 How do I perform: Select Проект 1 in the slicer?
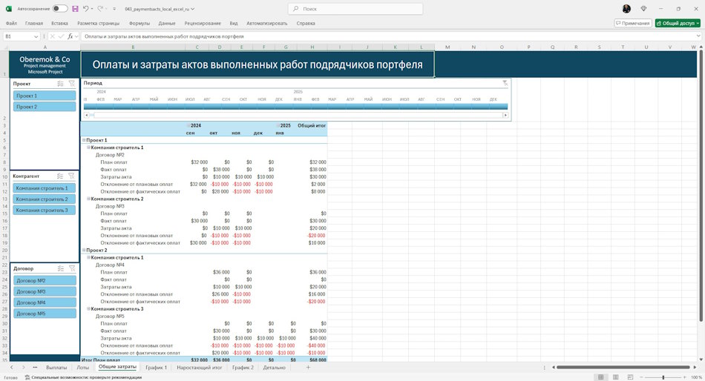click(45, 96)
